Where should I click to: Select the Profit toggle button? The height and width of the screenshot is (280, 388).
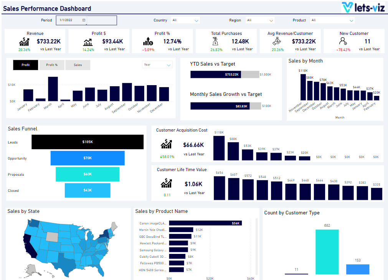click(25, 65)
